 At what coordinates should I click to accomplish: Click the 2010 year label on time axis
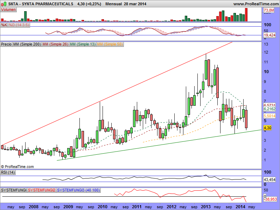(103, 207)
